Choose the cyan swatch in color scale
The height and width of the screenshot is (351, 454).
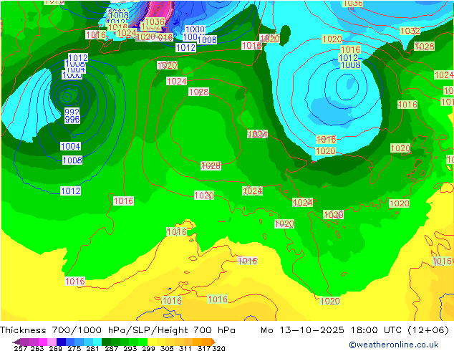point(97,342)
